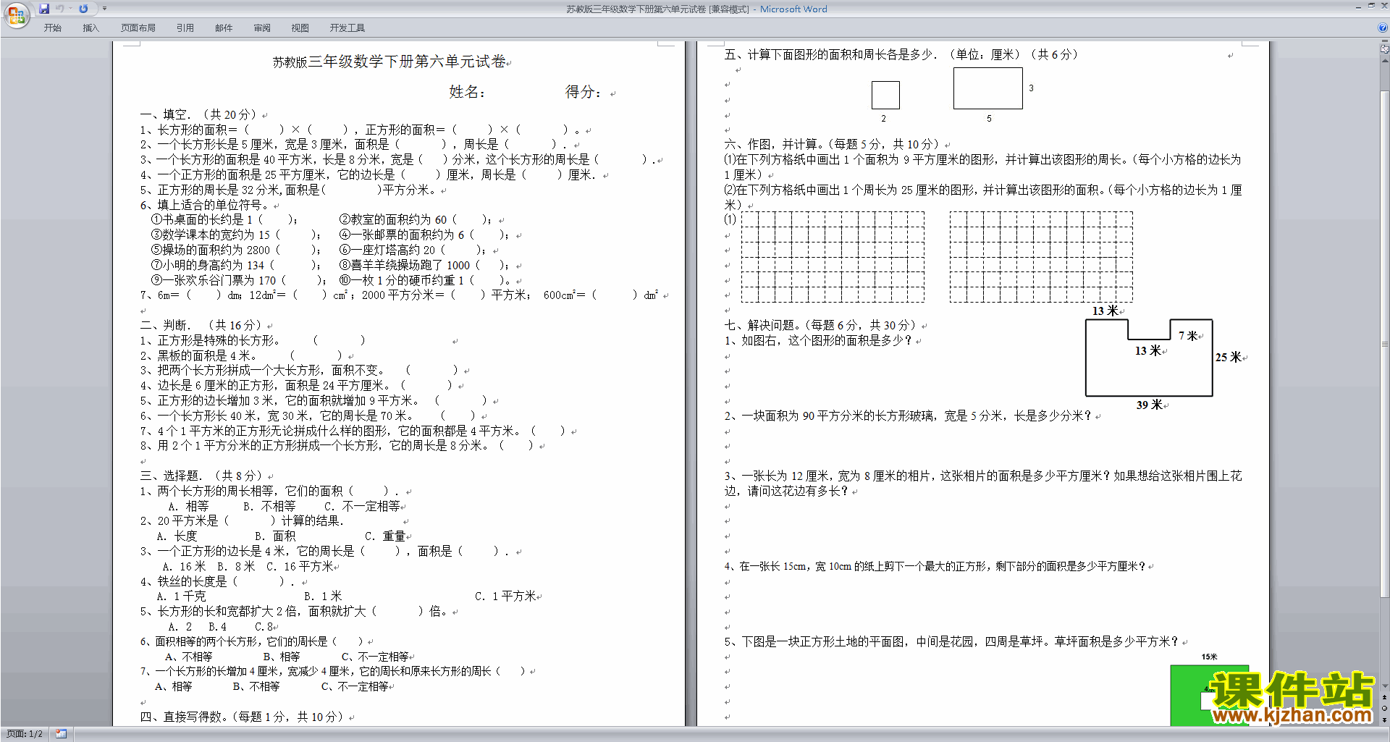Screen dimensions: 1390x742
Task: Click the 39 米 label under the shape
Action: tap(1150, 405)
